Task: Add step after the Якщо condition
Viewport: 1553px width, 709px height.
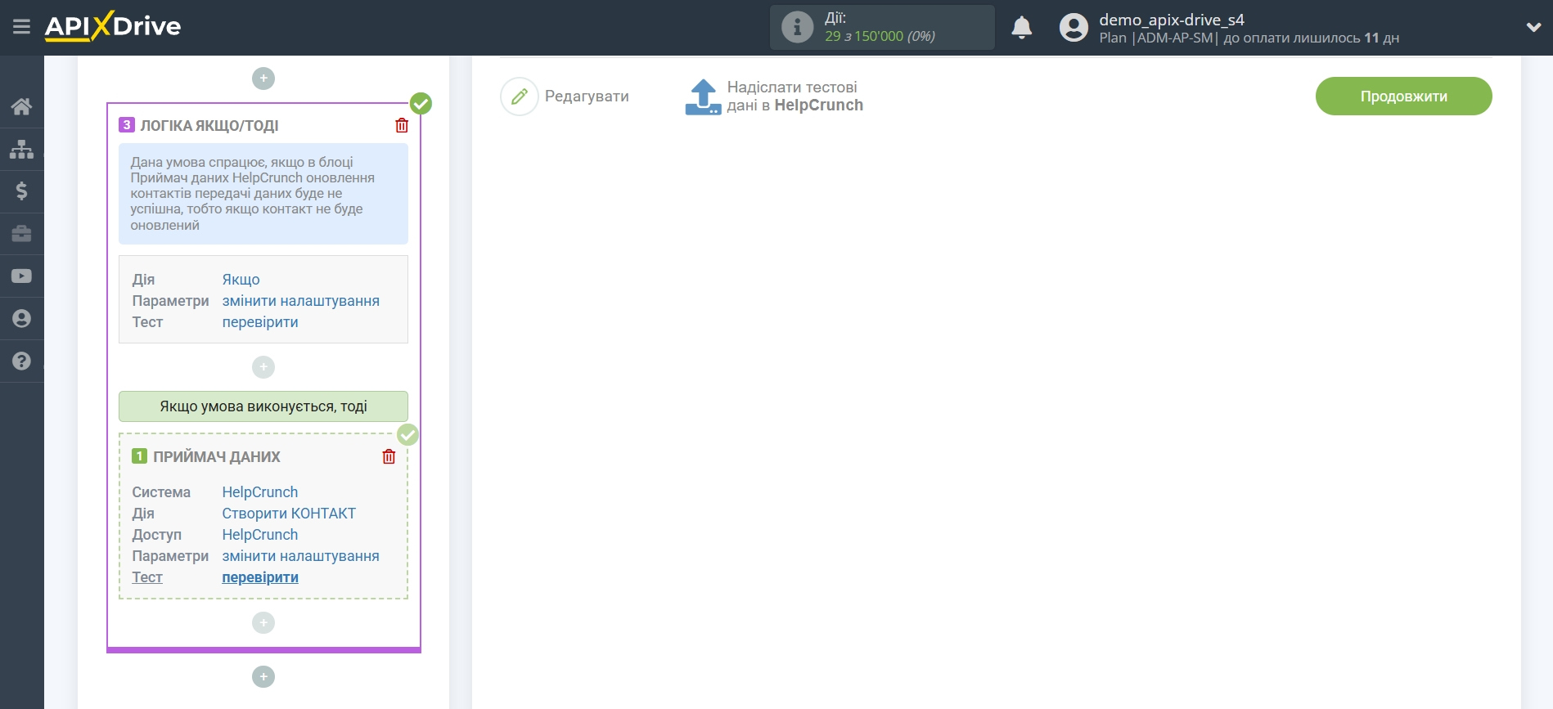Action: [x=263, y=367]
